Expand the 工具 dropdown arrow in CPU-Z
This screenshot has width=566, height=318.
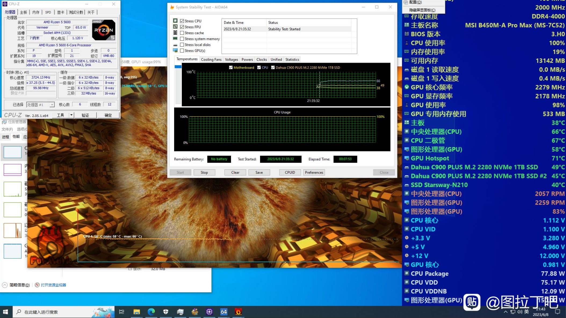point(71,115)
